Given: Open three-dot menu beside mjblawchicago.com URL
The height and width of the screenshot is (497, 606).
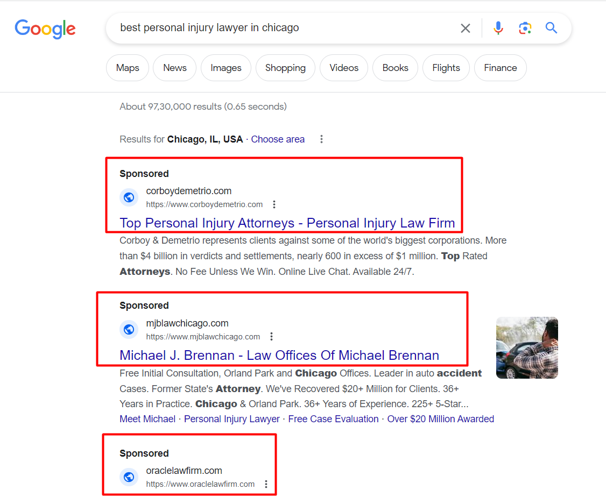Looking at the screenshot, I should click(271, 336).
